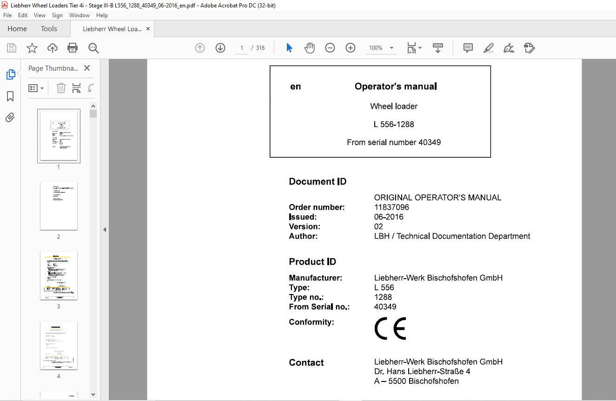Collapse the navigation pane arrow
Image resolution: width=616 pixels, height=401 pixels.
pyautogui.click(x=105, y=229)
